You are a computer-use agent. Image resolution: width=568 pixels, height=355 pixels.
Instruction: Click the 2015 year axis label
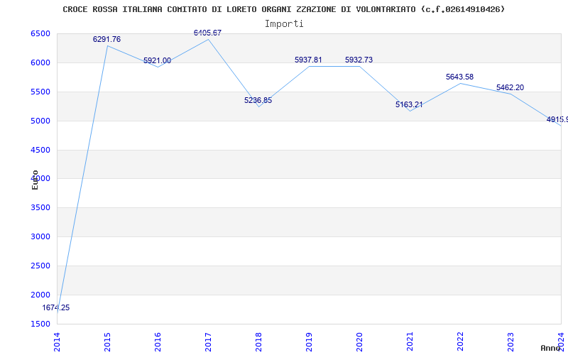tap(107, 342)
